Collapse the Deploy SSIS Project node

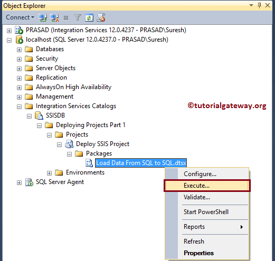coord(59,144)
